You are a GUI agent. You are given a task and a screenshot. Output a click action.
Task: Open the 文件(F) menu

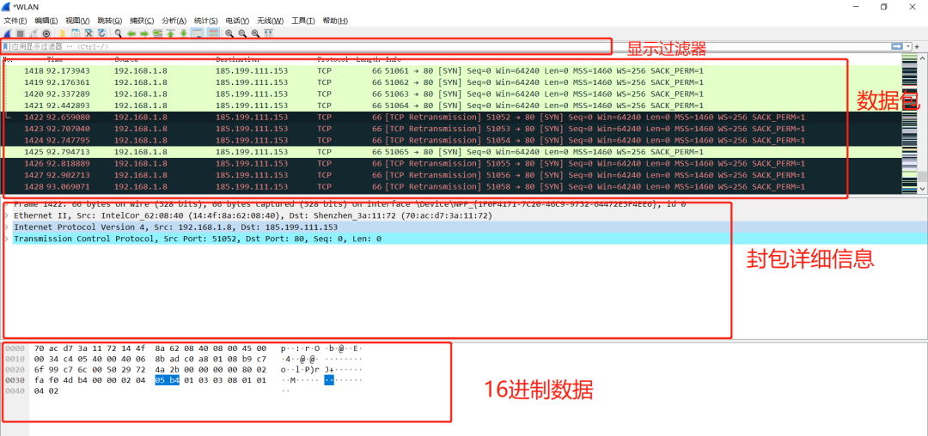tap(15, 21)
